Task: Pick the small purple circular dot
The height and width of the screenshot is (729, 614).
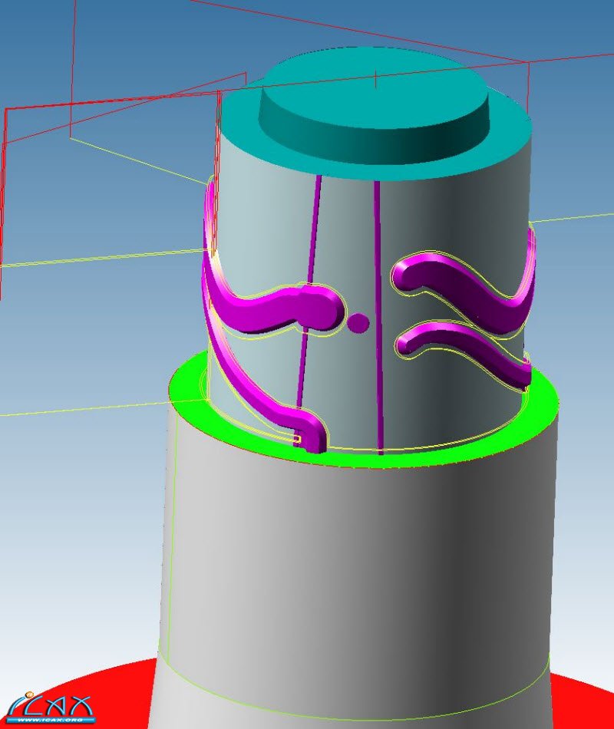Action: click(x=358, y=322)
